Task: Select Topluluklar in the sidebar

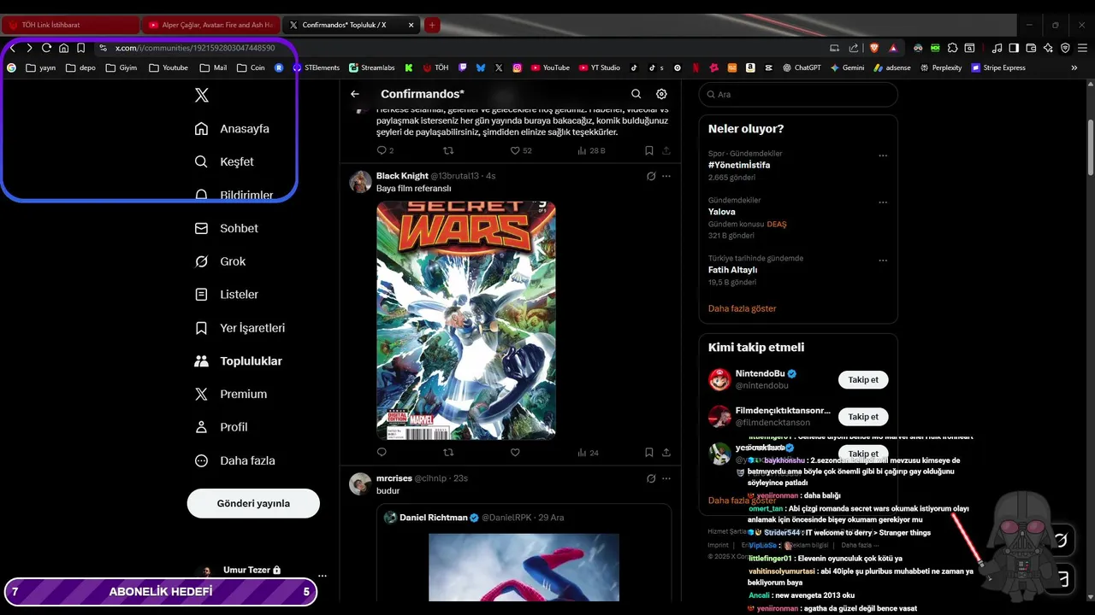Action: [239, 360]
